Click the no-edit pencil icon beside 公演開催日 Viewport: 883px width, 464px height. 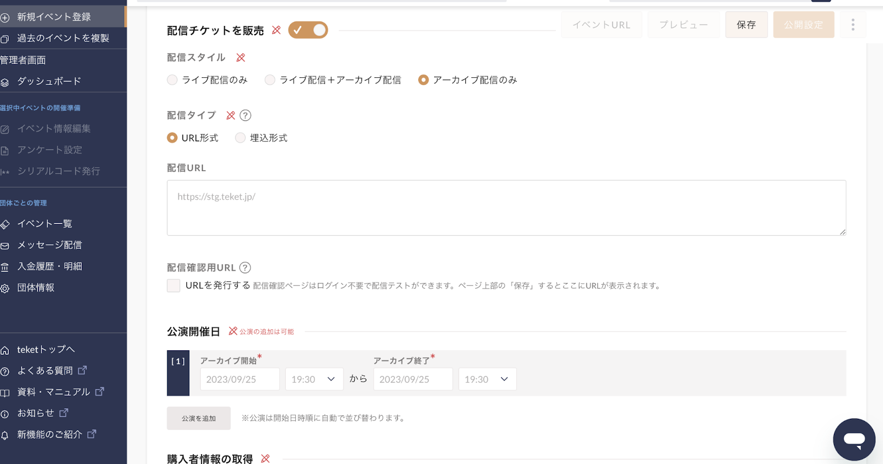(x=233, y=331)
